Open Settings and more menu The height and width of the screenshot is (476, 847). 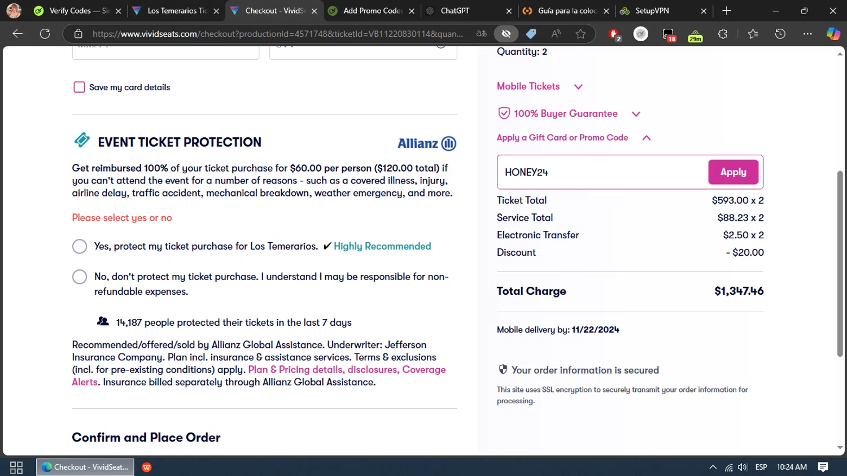point(807,34)
